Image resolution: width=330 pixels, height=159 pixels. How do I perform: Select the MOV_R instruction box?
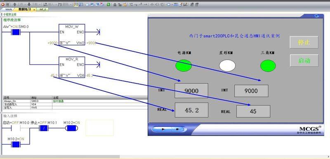72,67
